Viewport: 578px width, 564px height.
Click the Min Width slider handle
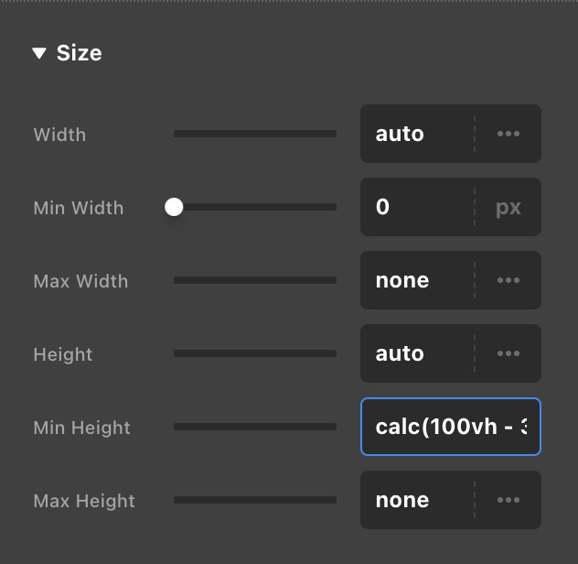point(174,207)
